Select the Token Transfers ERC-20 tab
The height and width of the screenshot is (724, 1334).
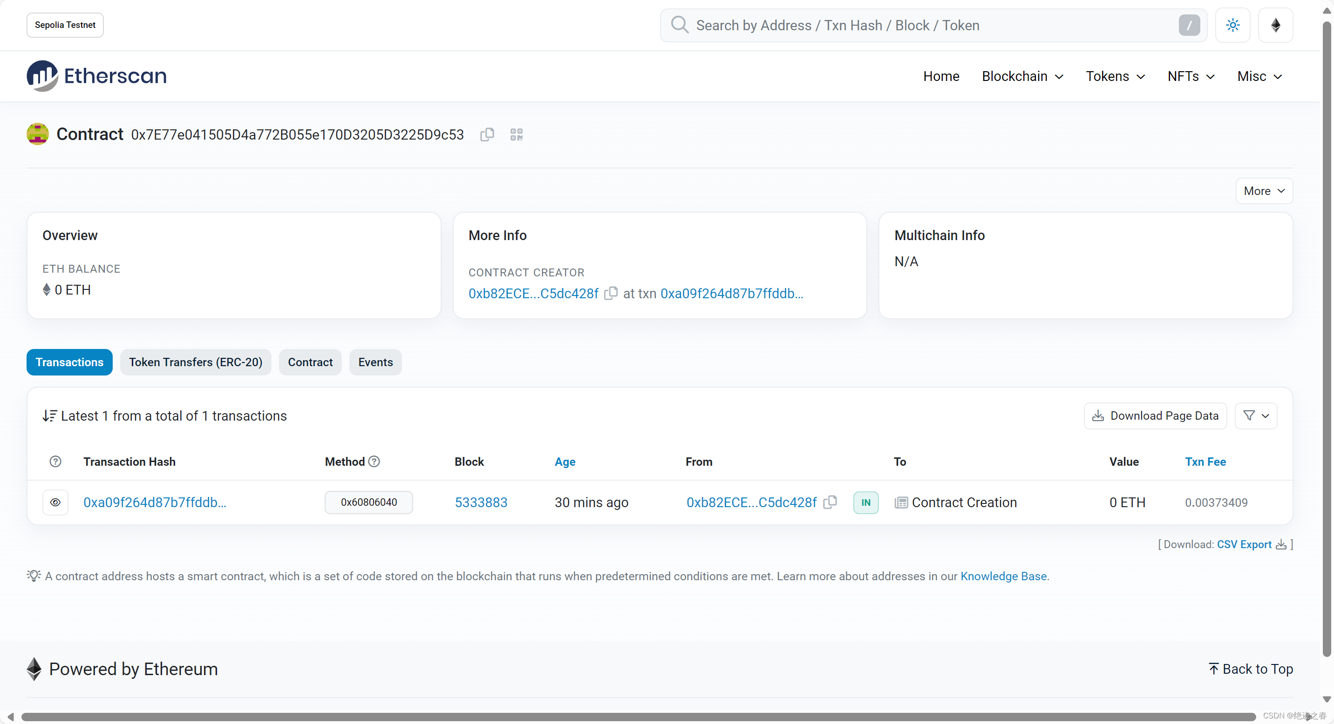coord(196,362)
